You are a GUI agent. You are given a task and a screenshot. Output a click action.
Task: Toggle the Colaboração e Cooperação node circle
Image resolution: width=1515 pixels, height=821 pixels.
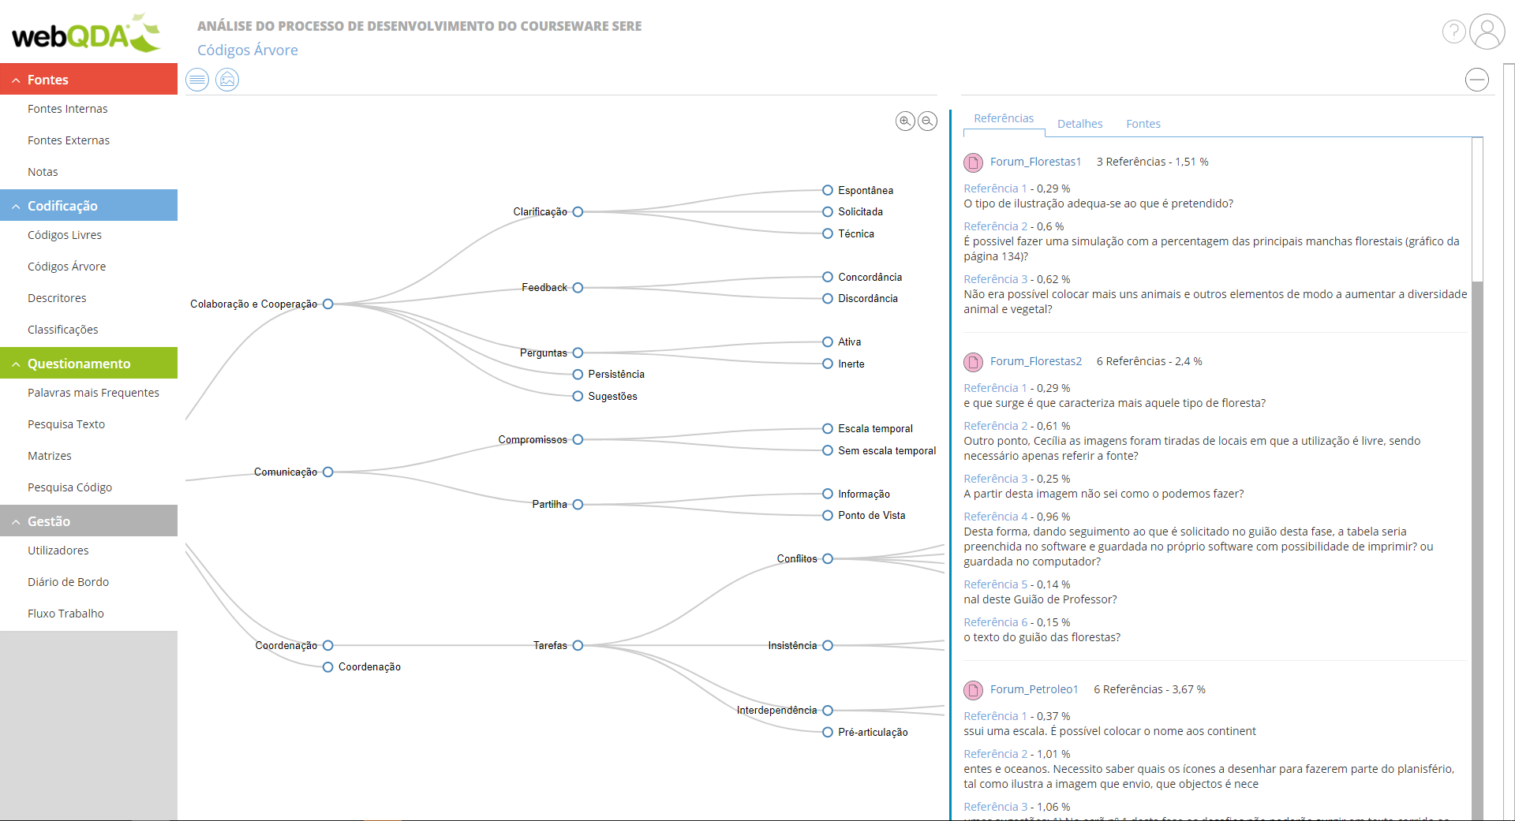[x=328, y=304]
